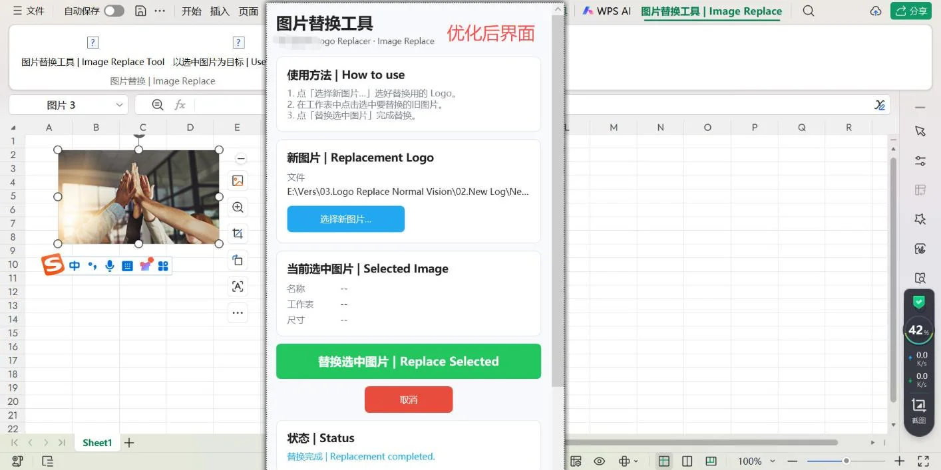Click the Sogou input S logo
The width and height of the screenshot is (941, 470).
(x=53, y=265)
